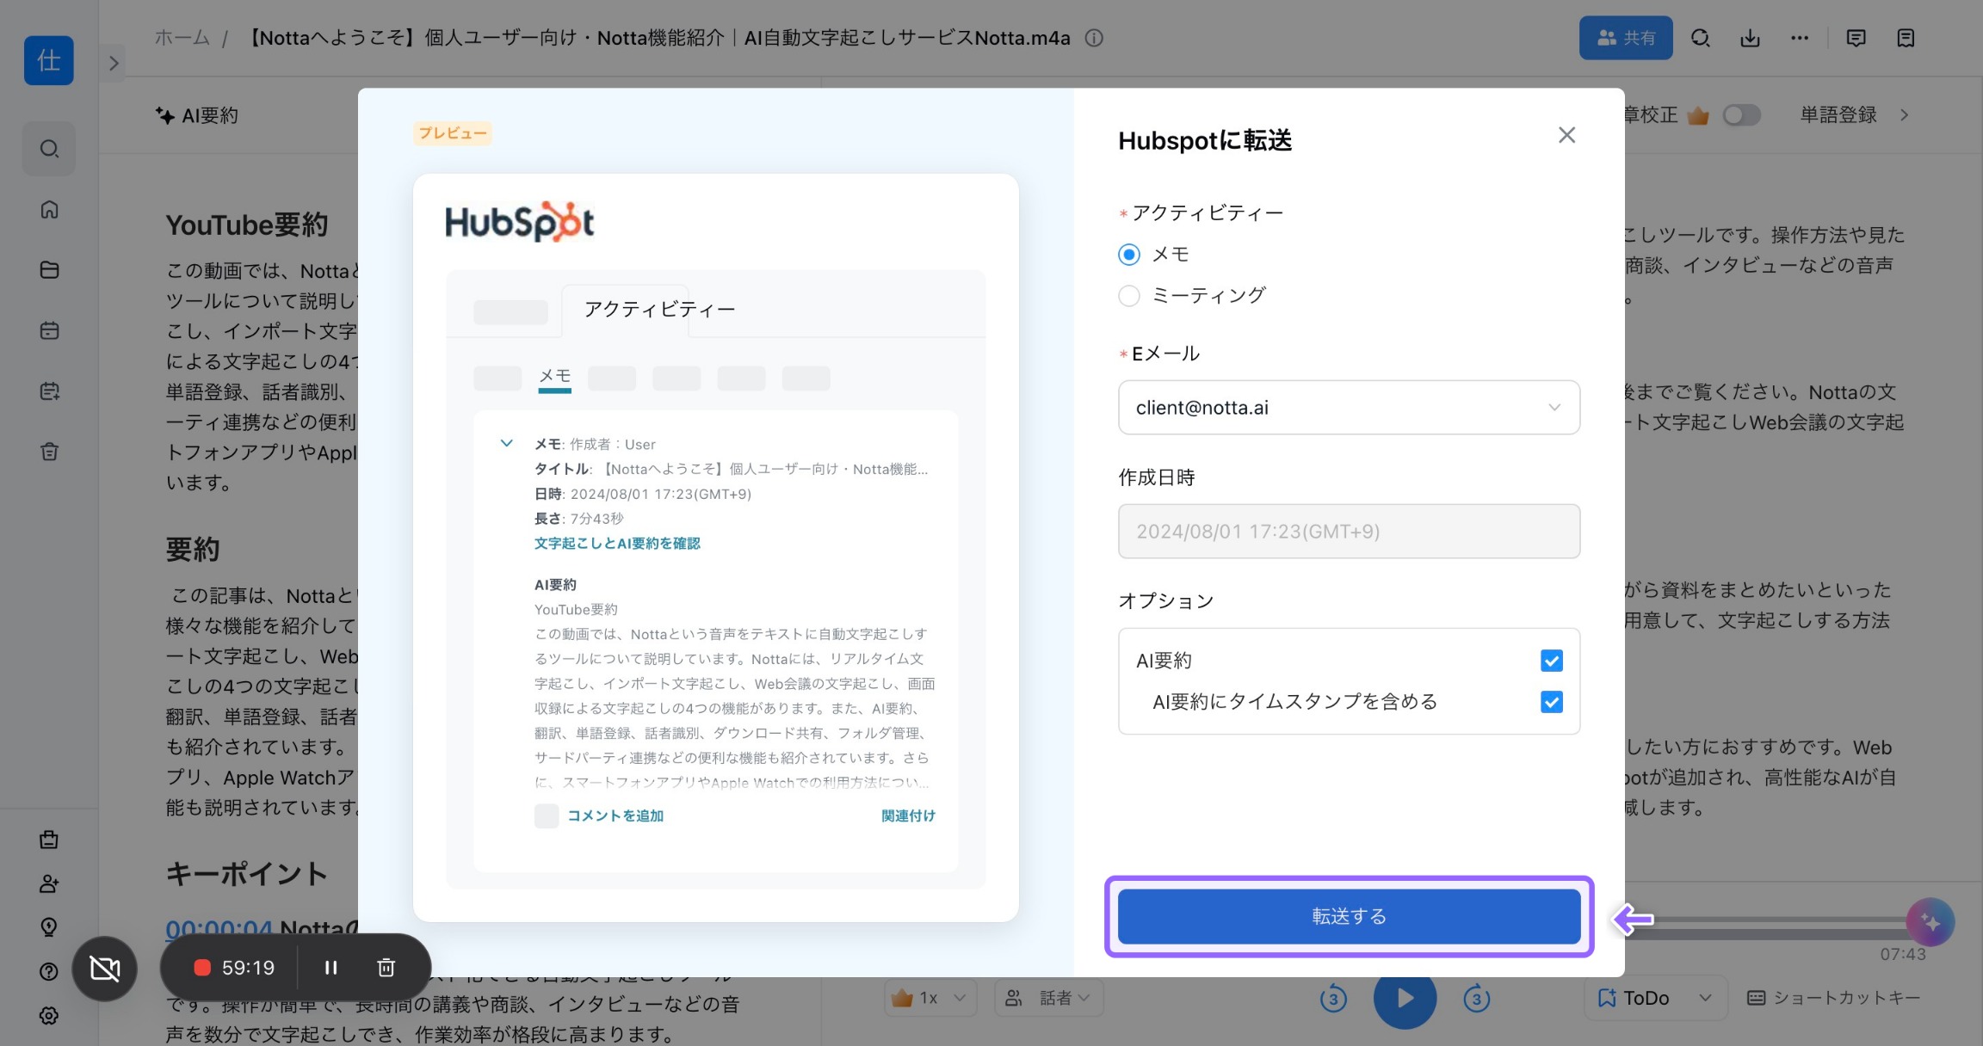Click the invite member icon in sidebar

(49, 883)
